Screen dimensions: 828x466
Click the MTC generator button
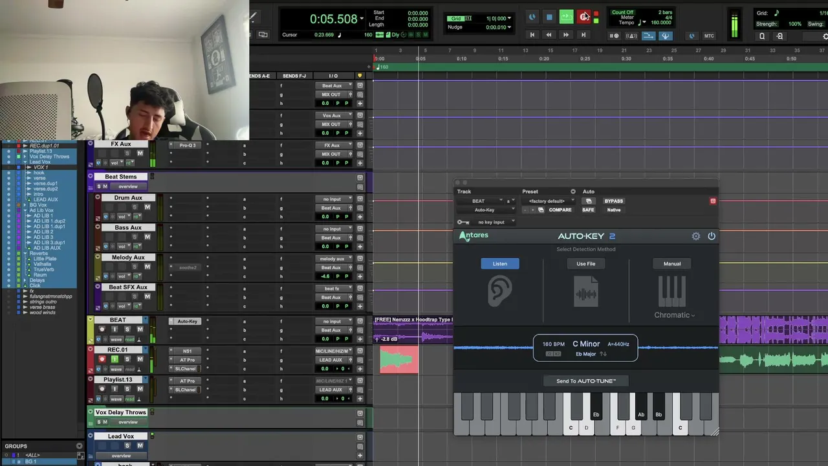pos(709,36)
